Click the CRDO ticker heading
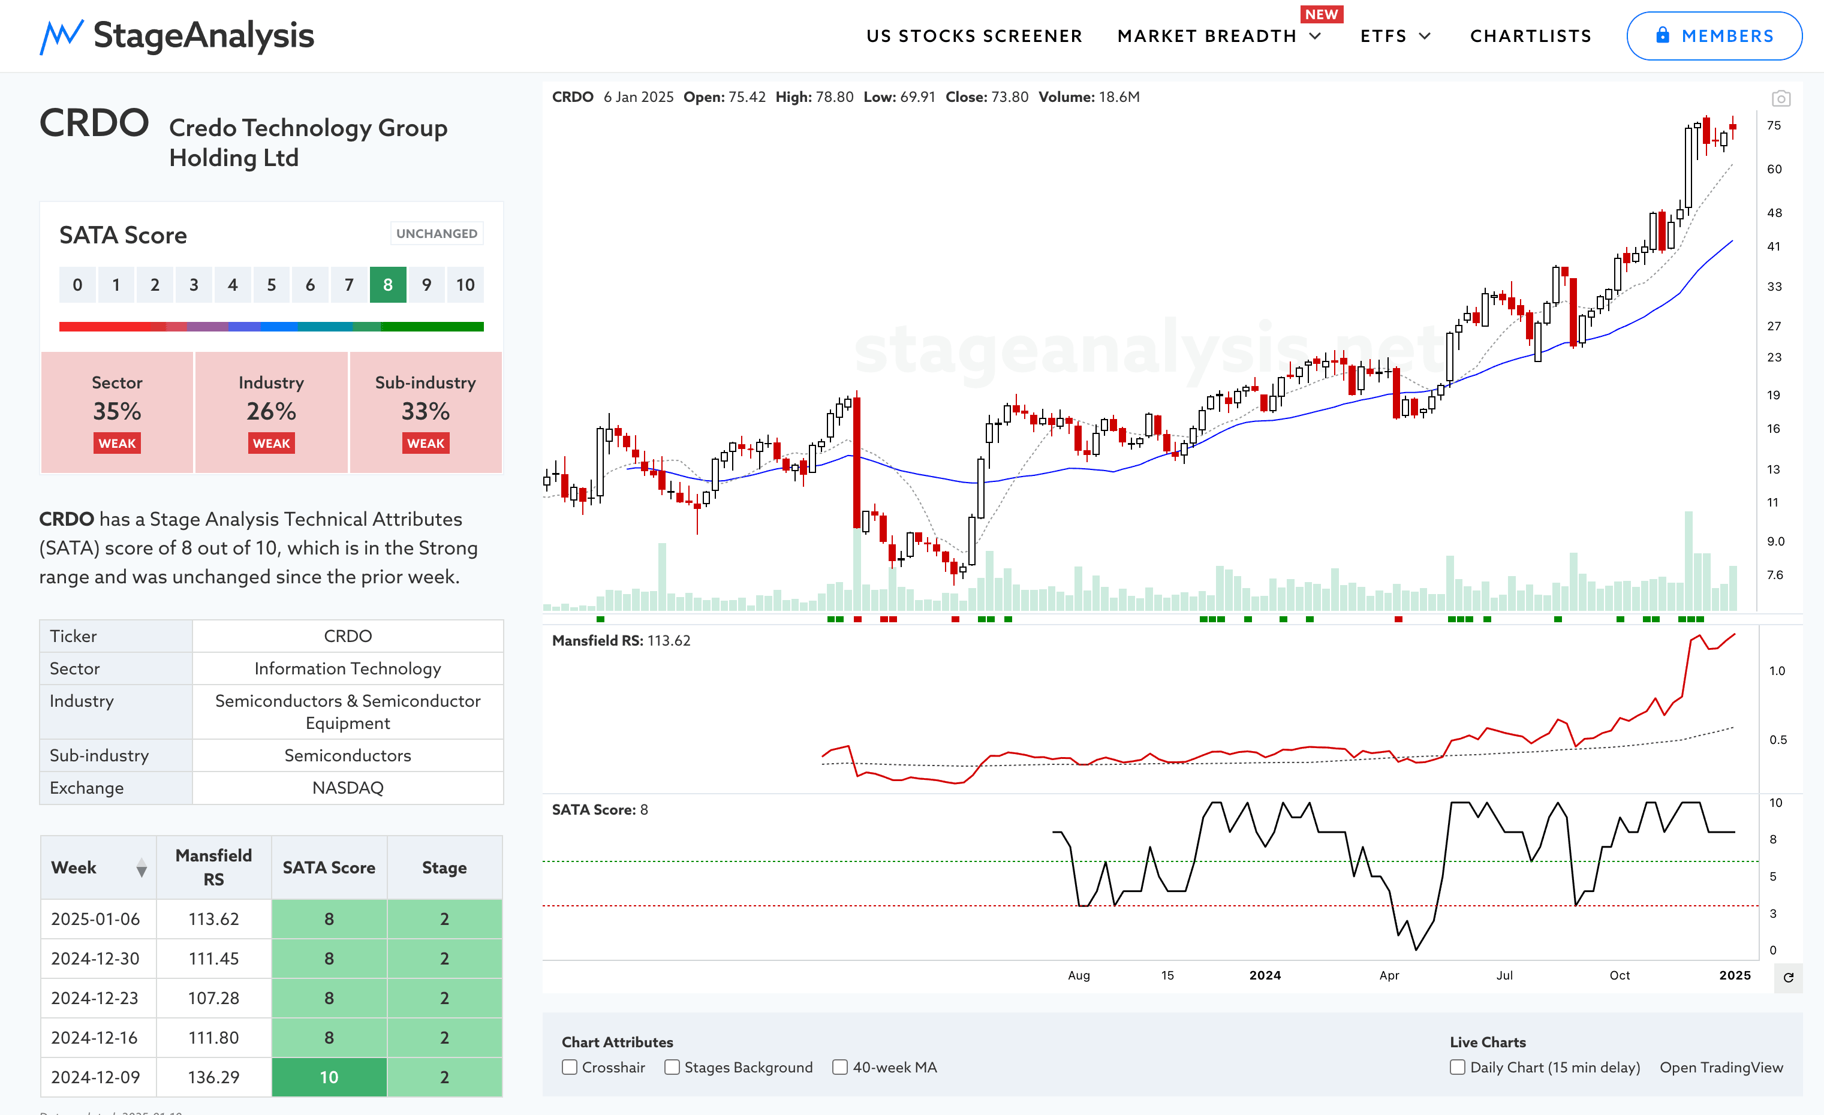The height and width of the screenshot is (1115, 1824). [x=94, y=123]
